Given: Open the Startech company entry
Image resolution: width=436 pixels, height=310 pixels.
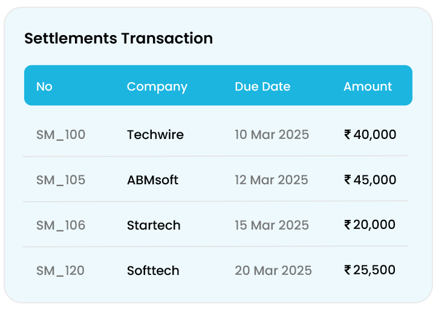Looking at the screenshot, I should [x=154, y=225].
